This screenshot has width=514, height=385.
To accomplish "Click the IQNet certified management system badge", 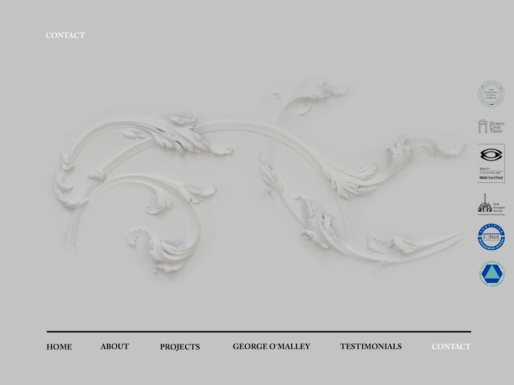I will tap(491, 237).
